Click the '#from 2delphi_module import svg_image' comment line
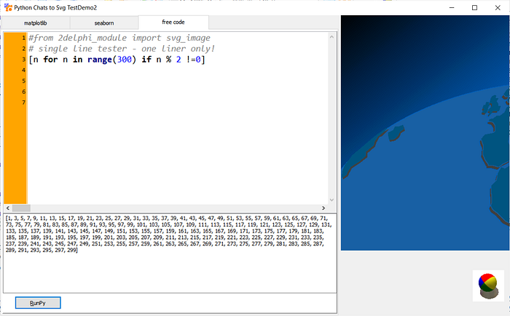This screenshot has height=316, width=510. coord(119,38)
